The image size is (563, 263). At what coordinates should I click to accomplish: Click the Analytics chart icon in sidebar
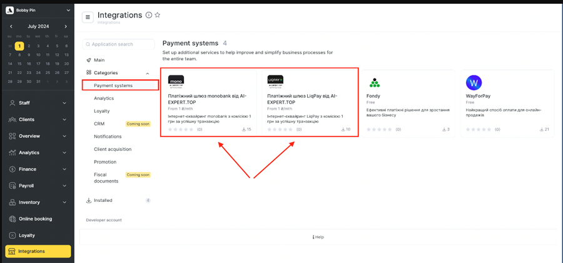(13, 153)
